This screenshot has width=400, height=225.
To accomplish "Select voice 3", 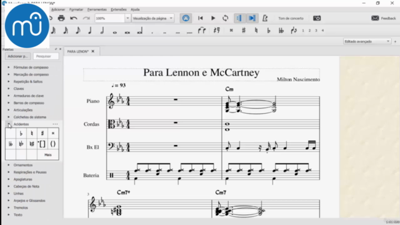I will 316,31.
